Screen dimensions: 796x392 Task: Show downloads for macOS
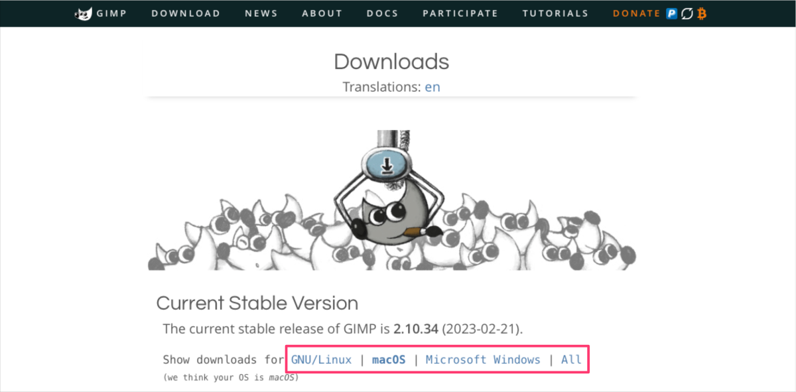tap(389, 359)
